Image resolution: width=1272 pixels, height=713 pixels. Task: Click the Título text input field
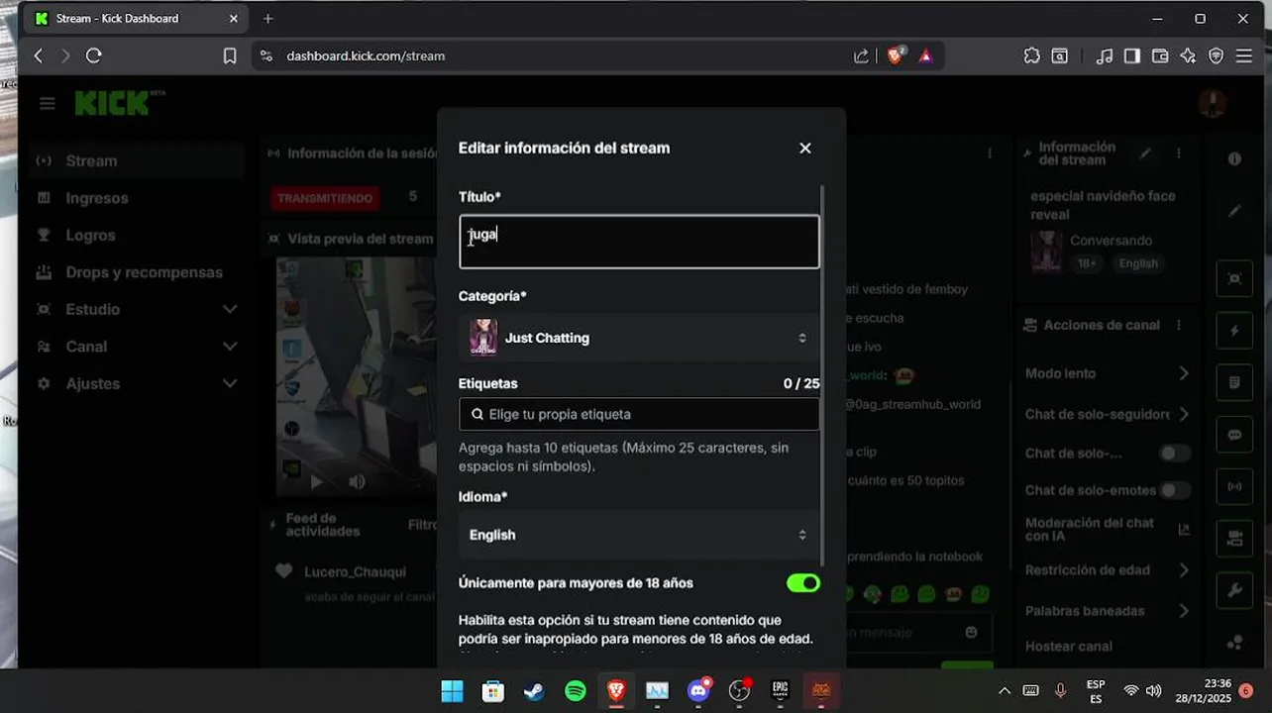(x=639, y=242)
